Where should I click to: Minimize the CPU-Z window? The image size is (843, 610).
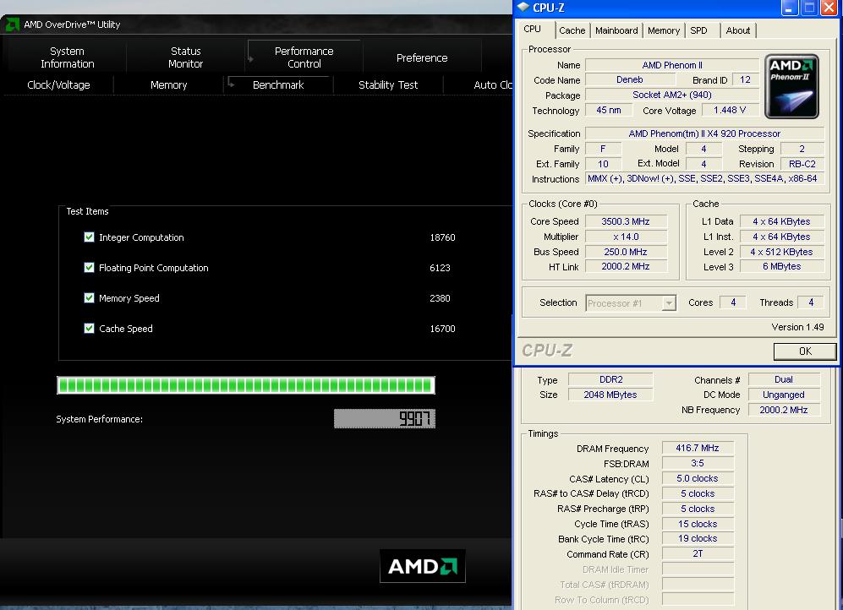(789, 8)
